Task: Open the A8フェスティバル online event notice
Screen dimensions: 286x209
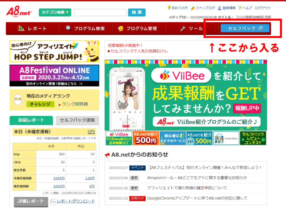Action: coord(205,167)
